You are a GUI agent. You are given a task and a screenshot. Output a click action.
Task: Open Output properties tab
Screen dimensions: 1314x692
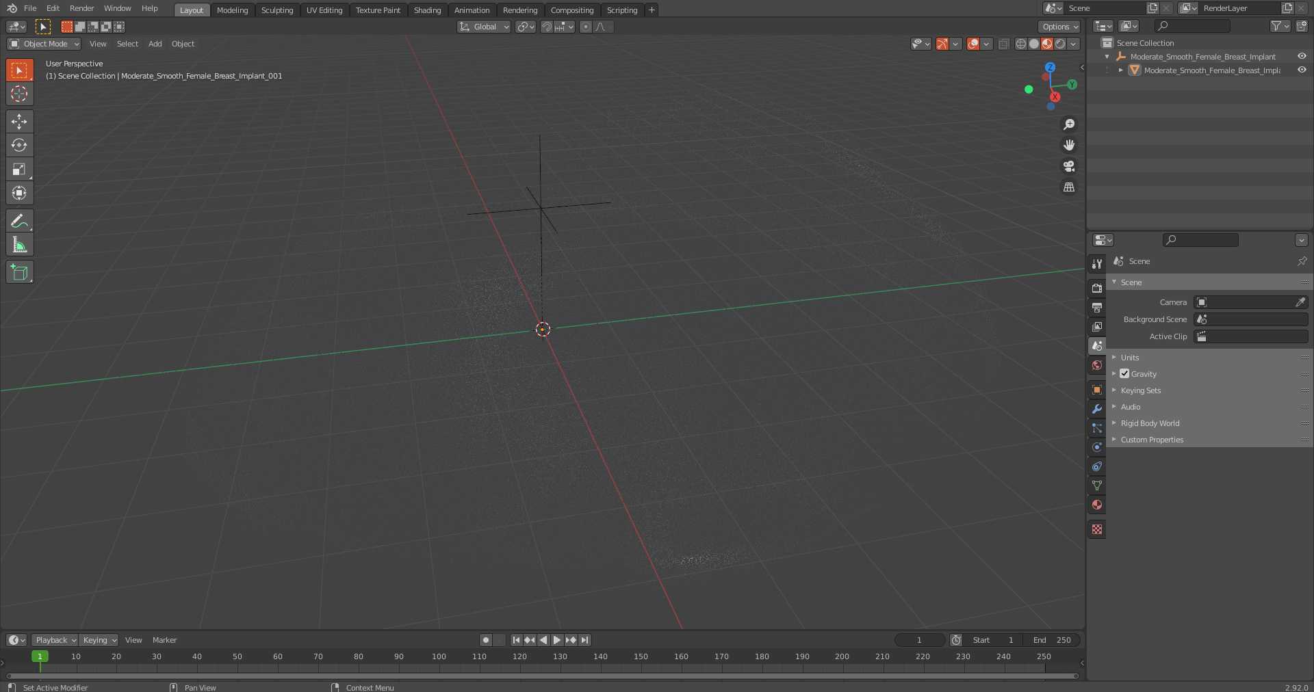[1097, 307]
